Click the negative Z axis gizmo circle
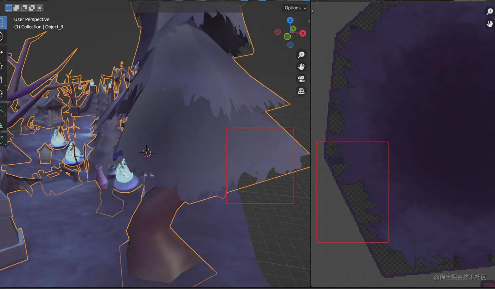The image size is (495, 289). point(290,45)
